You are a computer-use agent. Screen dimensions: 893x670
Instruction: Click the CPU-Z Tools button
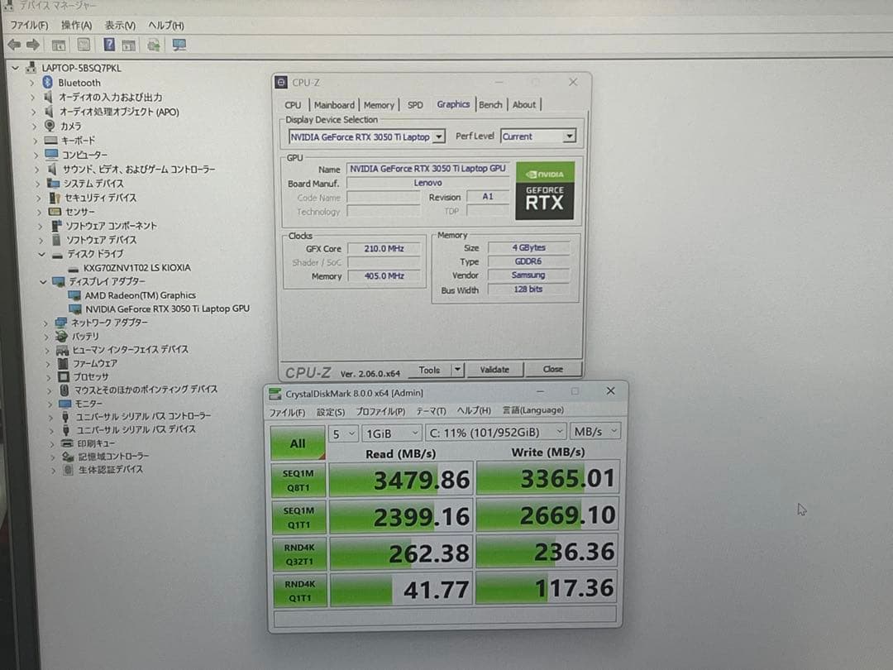[x=429, y=370]
